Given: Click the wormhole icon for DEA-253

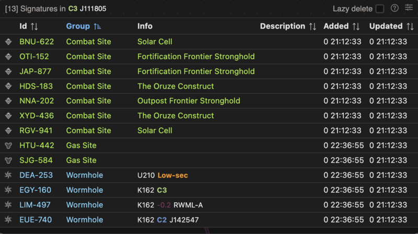Looking at the screenshot, I should (8, 175).
